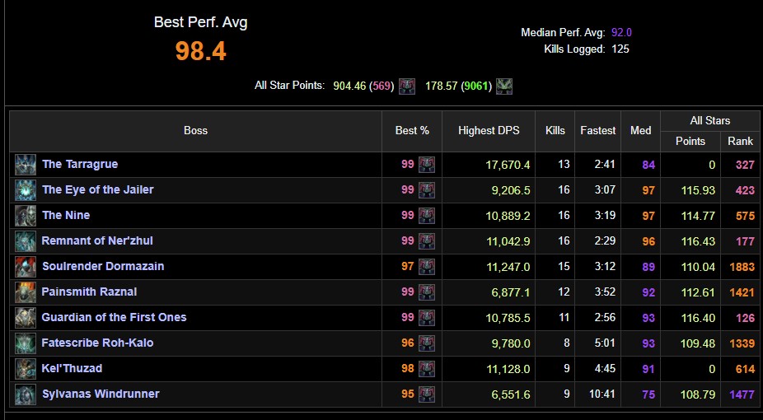Click Fatescribe Roh-Kalo kills count 8
This screenshot has height=420, width=763.
566,343
